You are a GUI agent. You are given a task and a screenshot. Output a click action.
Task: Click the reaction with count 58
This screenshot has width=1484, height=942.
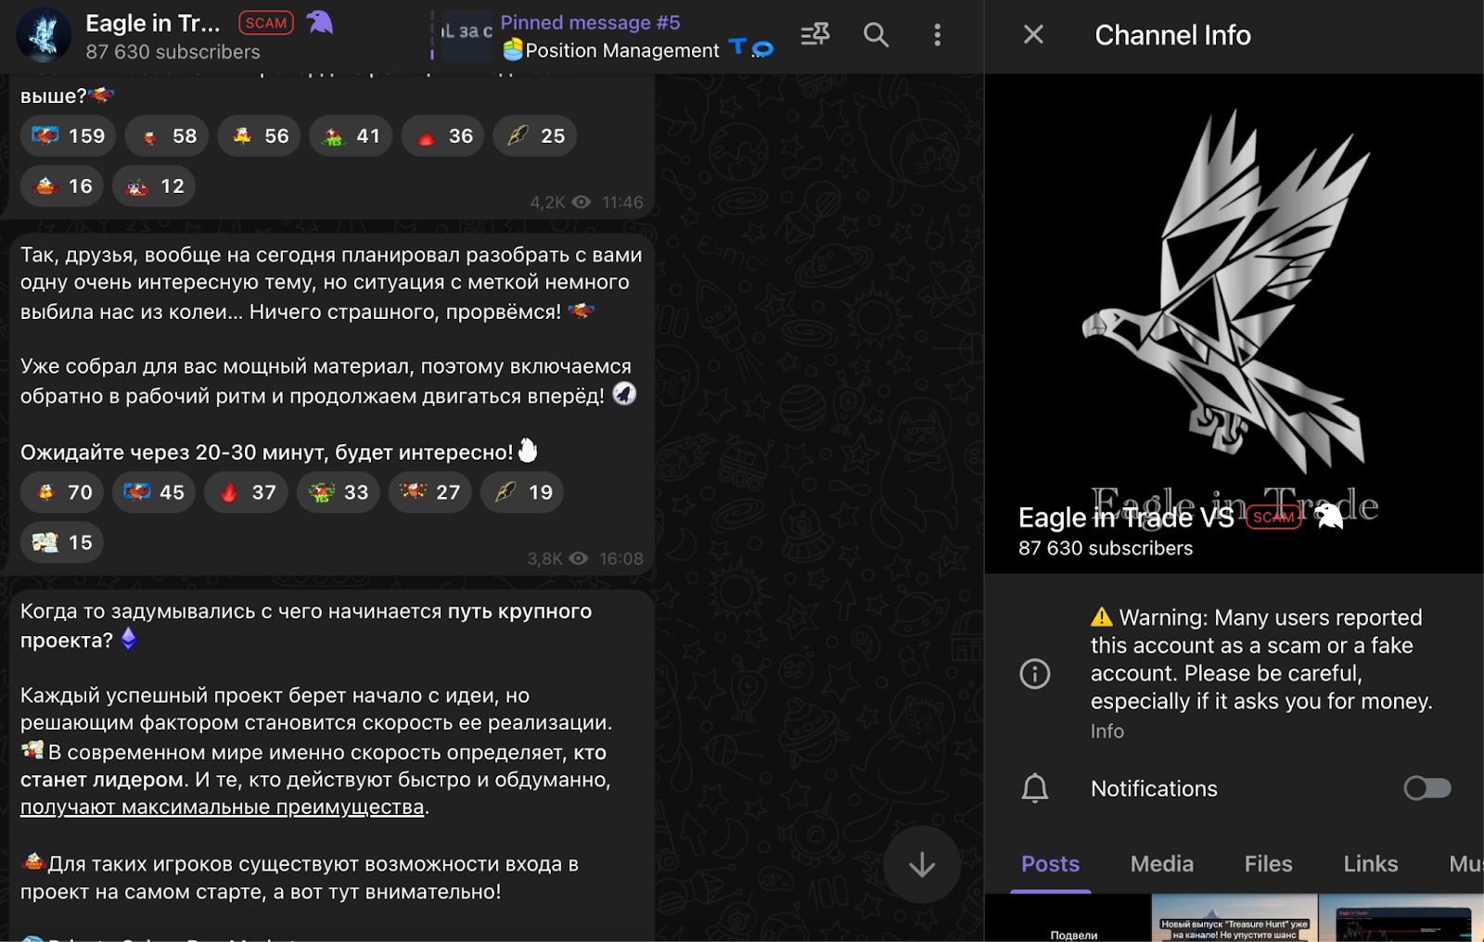tap(167, 136)
